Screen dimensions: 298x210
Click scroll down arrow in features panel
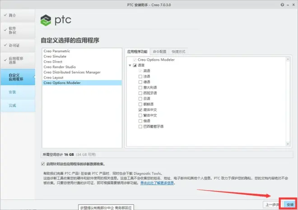[x=288, y=144]
